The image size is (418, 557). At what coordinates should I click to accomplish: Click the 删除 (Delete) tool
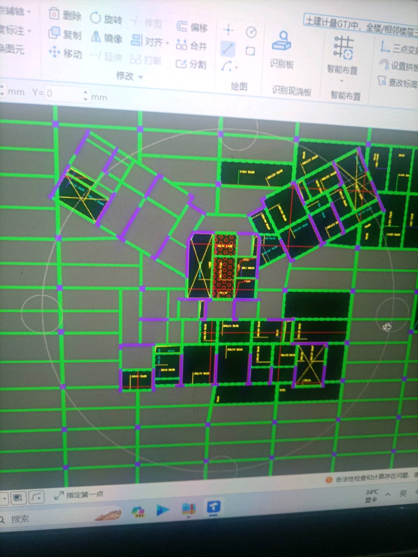tap(65, 15)
